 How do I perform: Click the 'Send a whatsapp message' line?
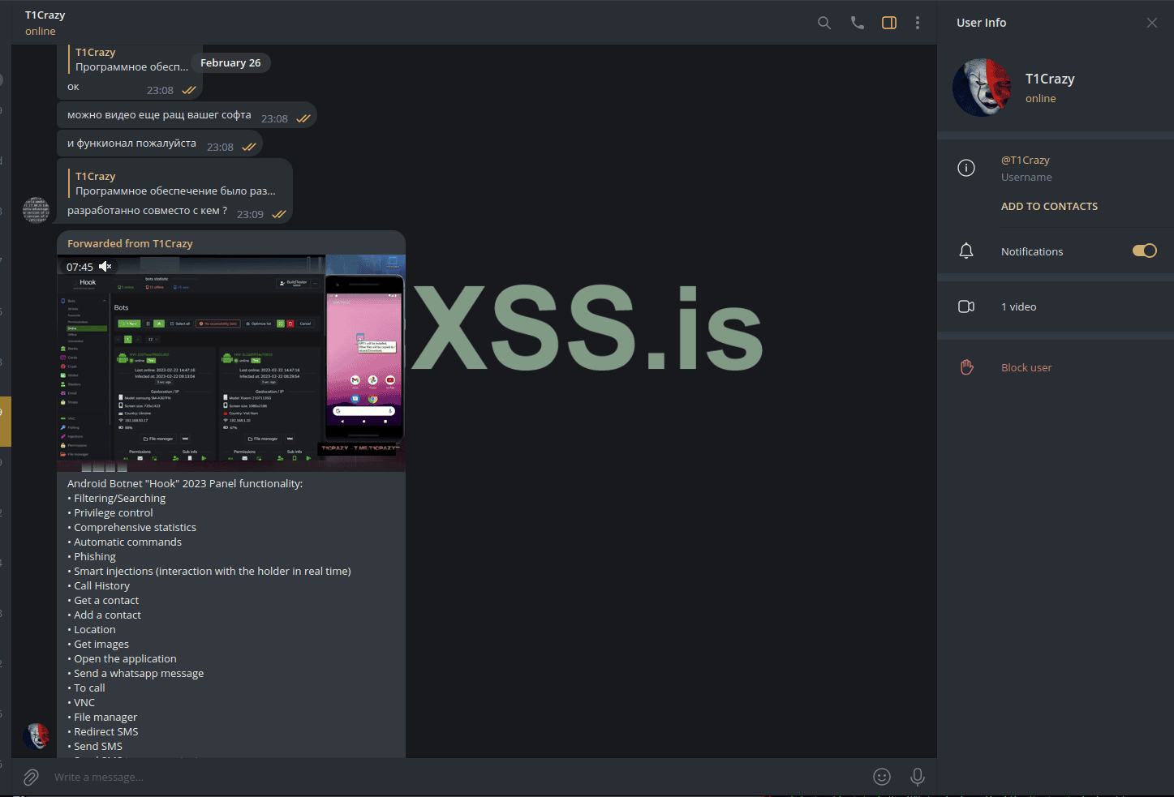coord(135,674)
